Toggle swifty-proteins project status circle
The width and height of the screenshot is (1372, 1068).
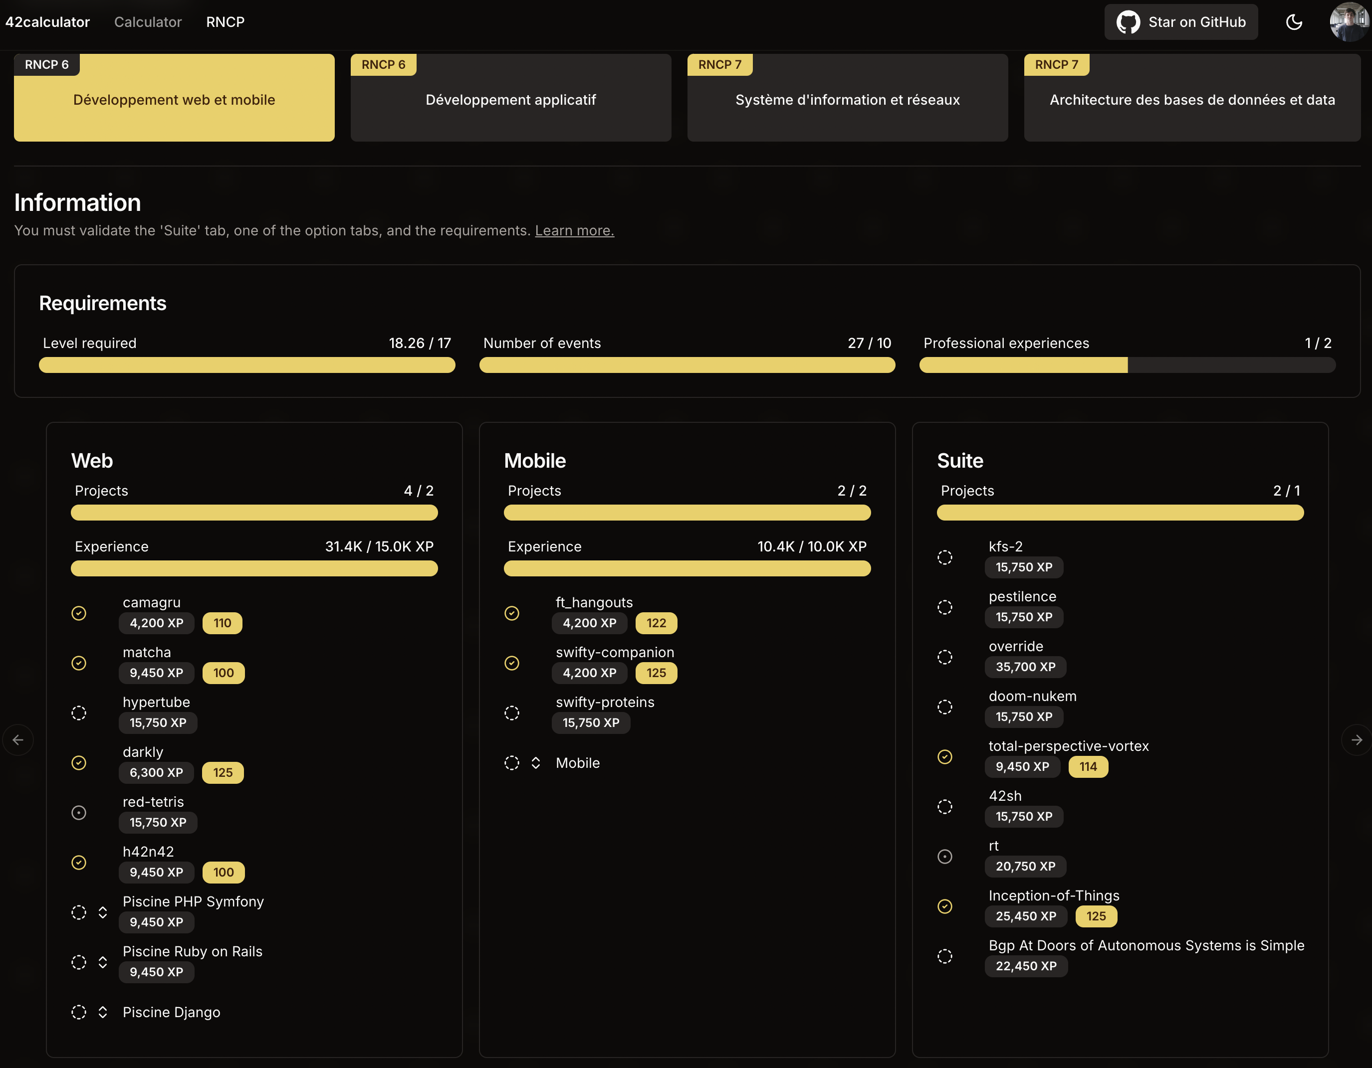click(512, 713)
